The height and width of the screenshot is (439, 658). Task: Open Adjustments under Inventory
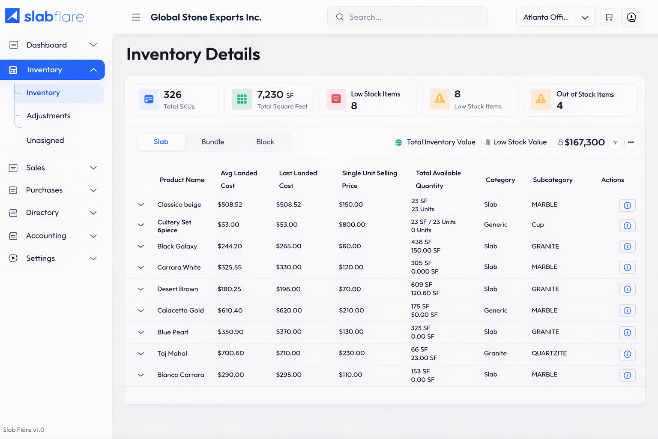pos(48,116)
